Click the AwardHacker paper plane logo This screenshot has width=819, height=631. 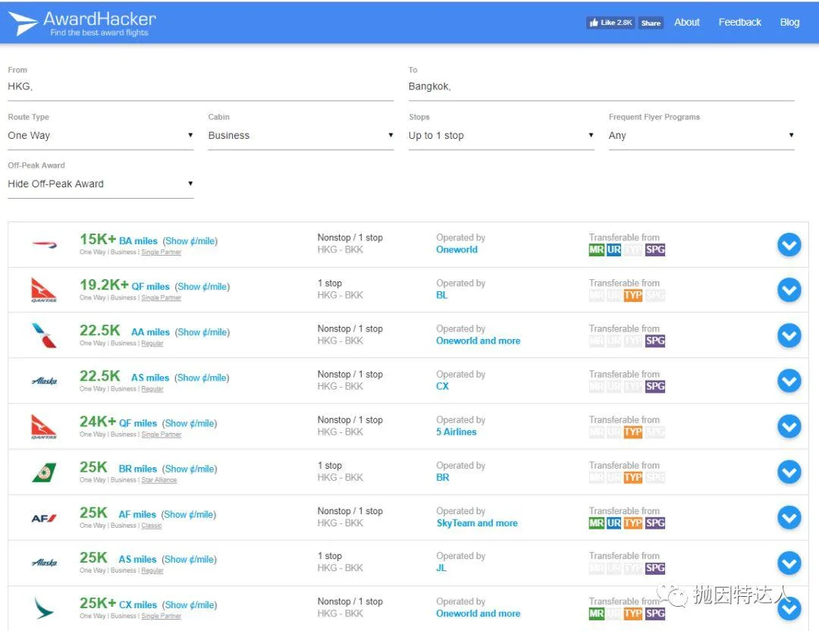23,23
